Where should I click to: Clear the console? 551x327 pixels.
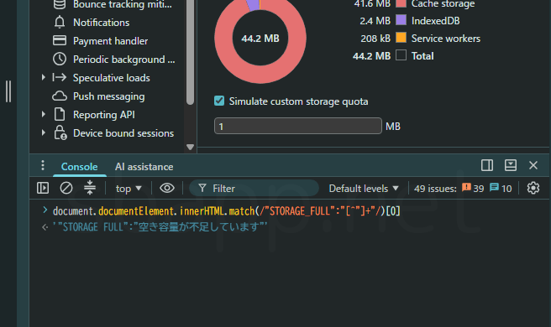(66, 188)
